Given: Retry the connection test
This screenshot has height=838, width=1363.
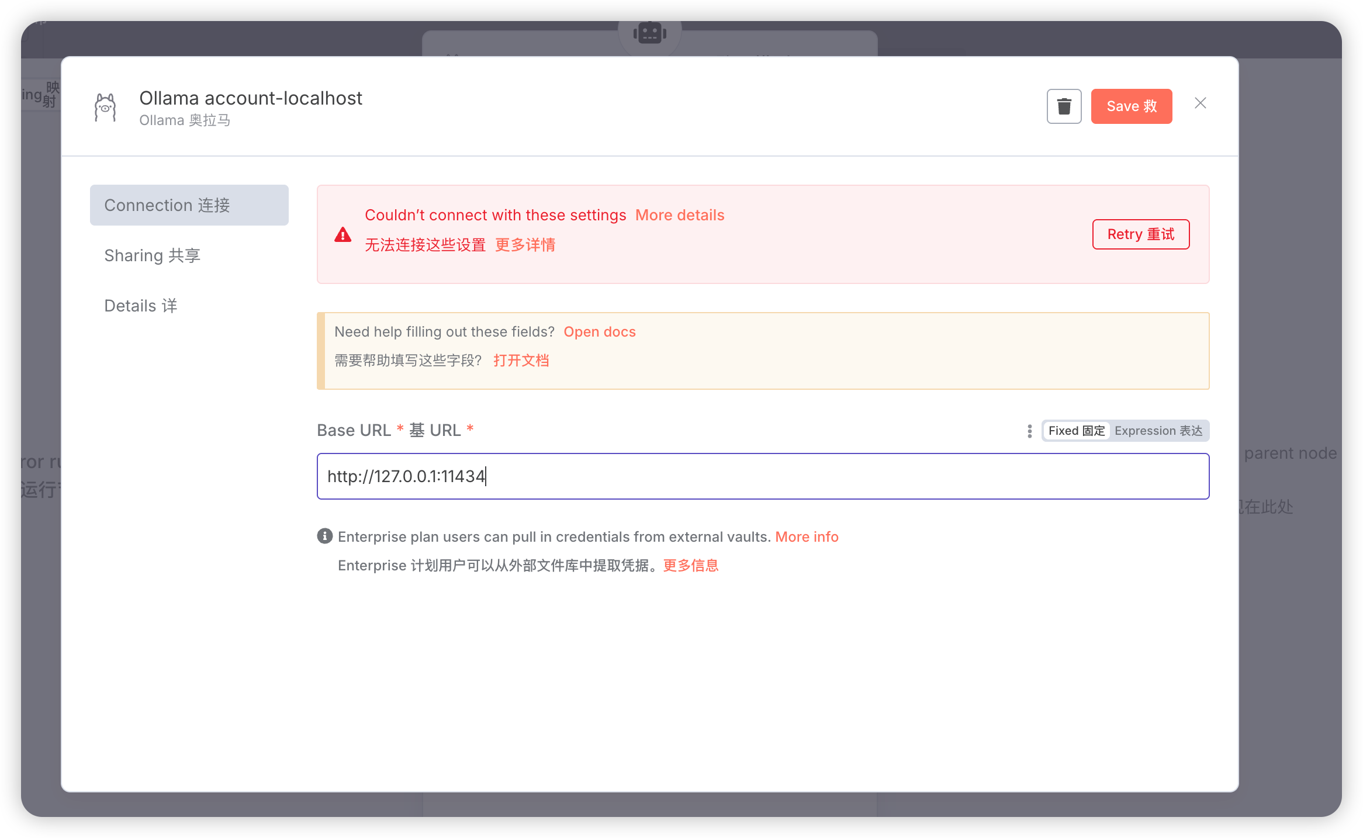Looking at the screenshot, I should click(x=1141, y=234).
